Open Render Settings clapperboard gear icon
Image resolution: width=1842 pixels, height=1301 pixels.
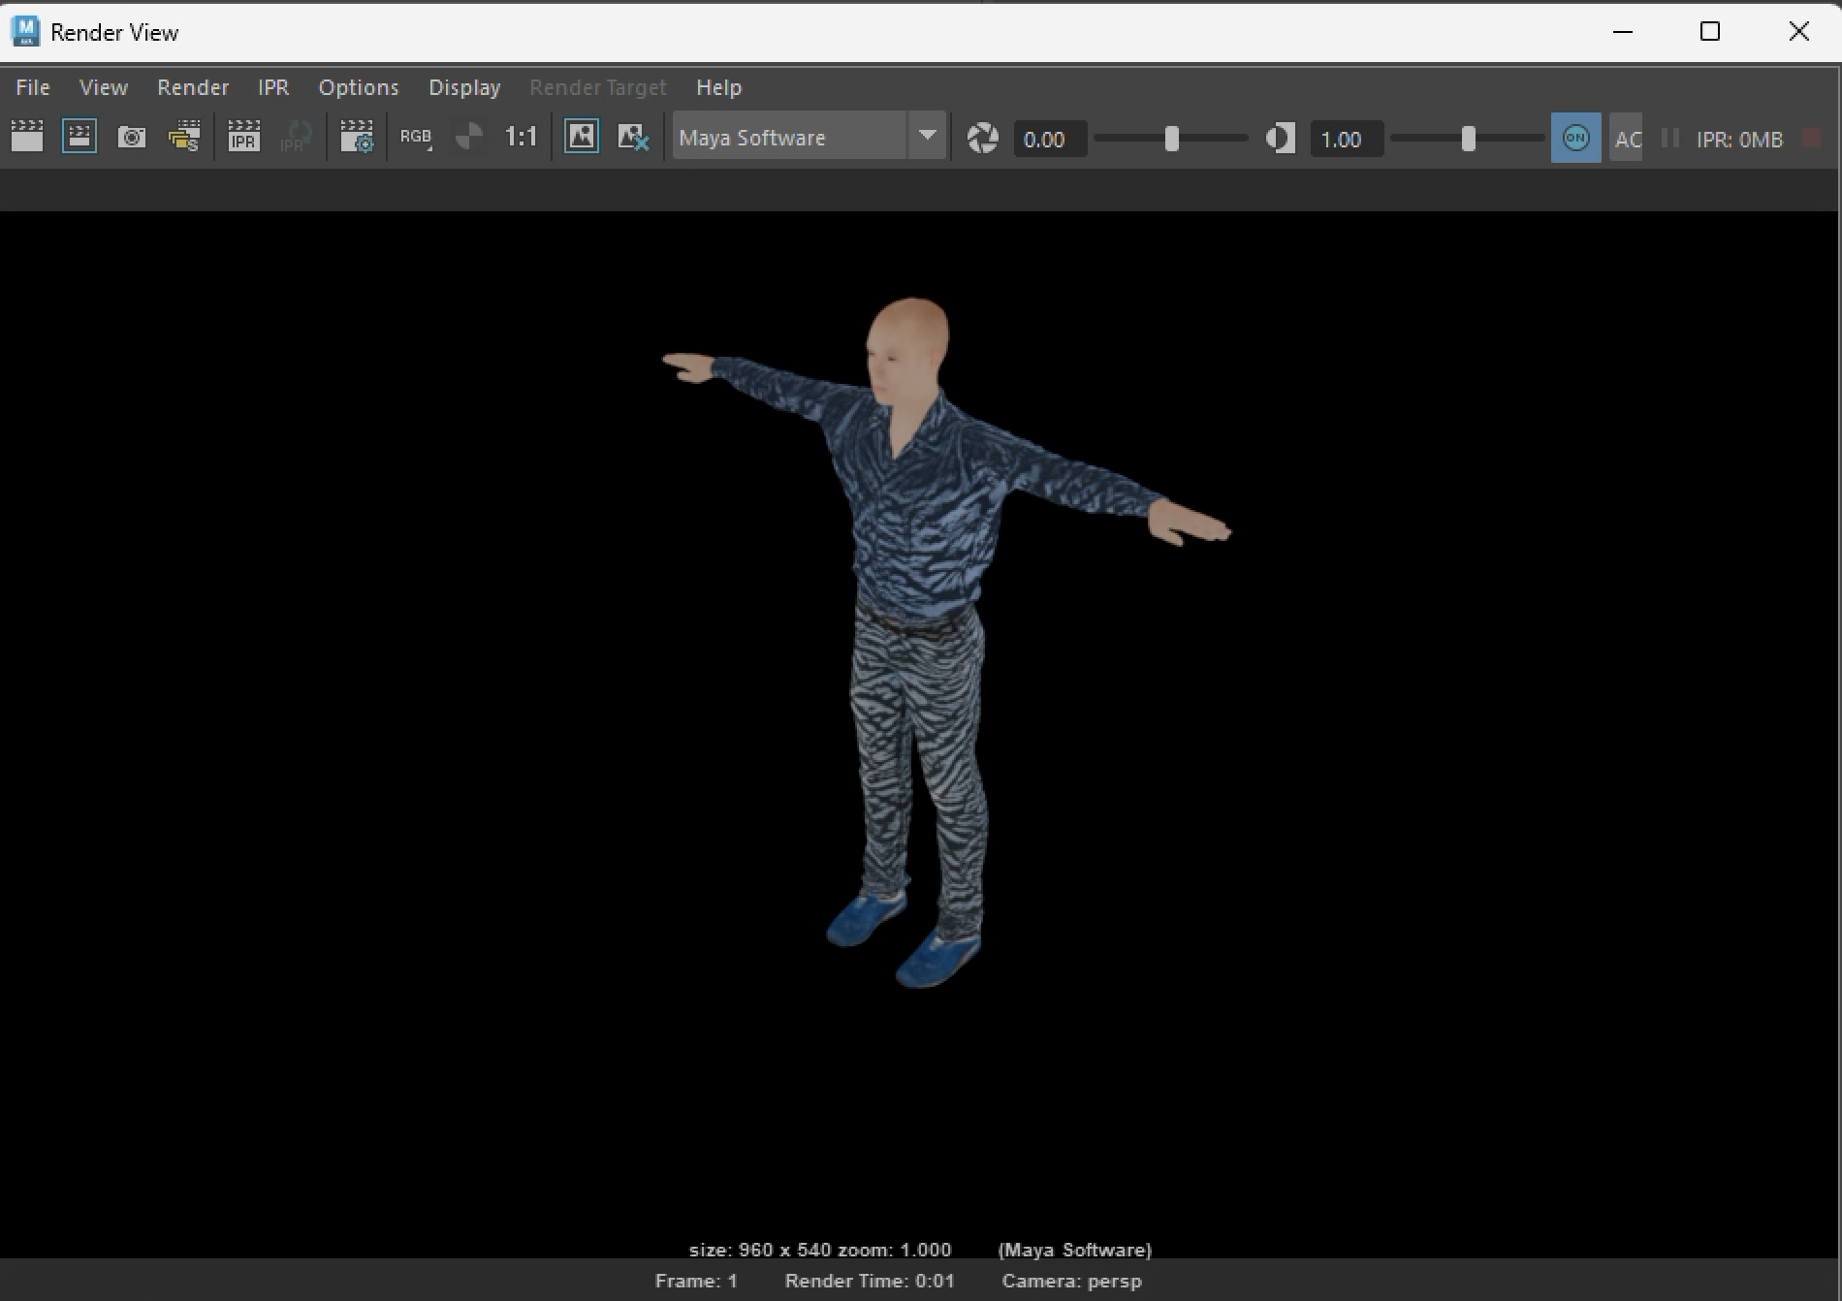tap(357, 138)
